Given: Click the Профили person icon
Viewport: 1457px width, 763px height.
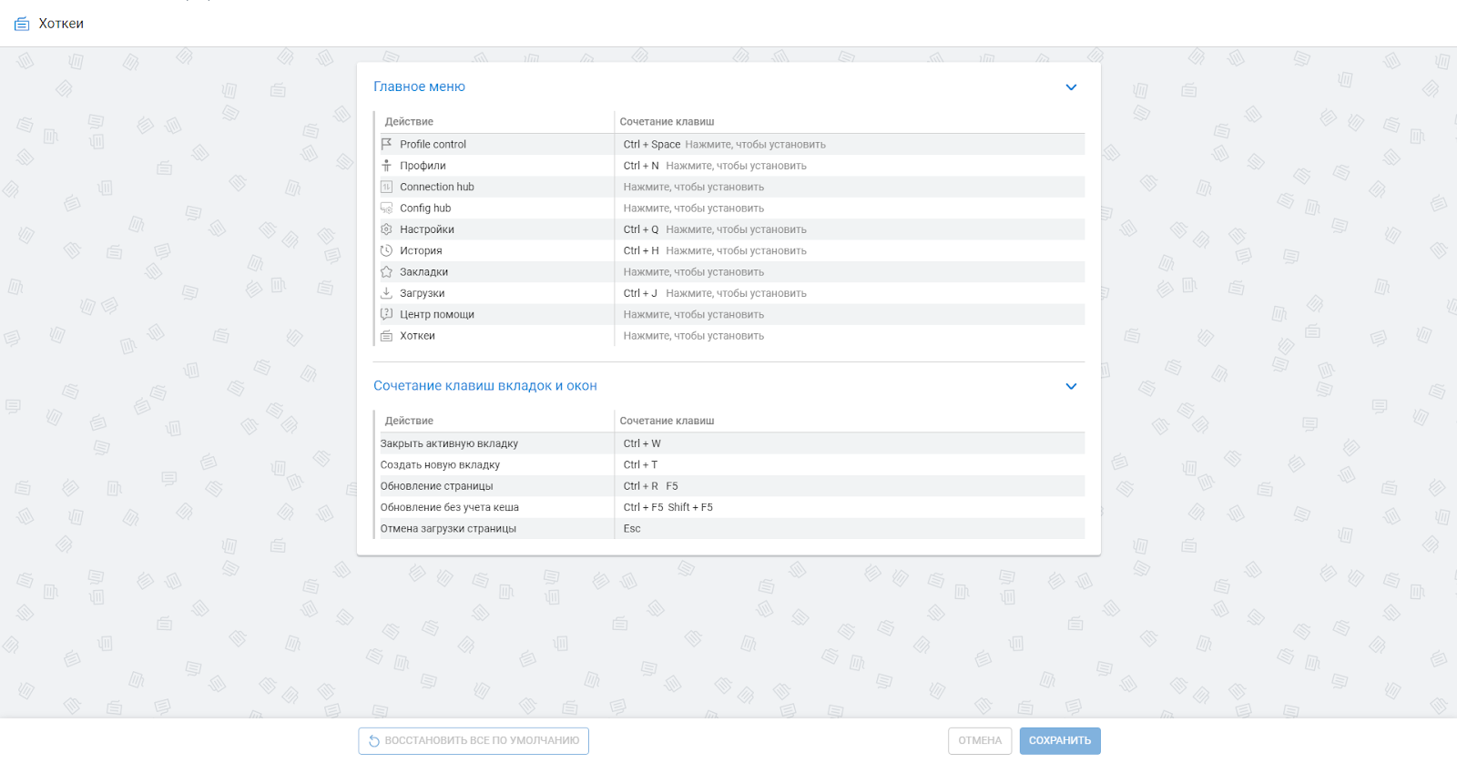Looking at the screenshot, I should (x=386, y=166).
